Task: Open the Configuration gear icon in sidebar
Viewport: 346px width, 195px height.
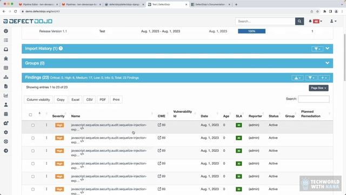Action: [x=6, y=132]
